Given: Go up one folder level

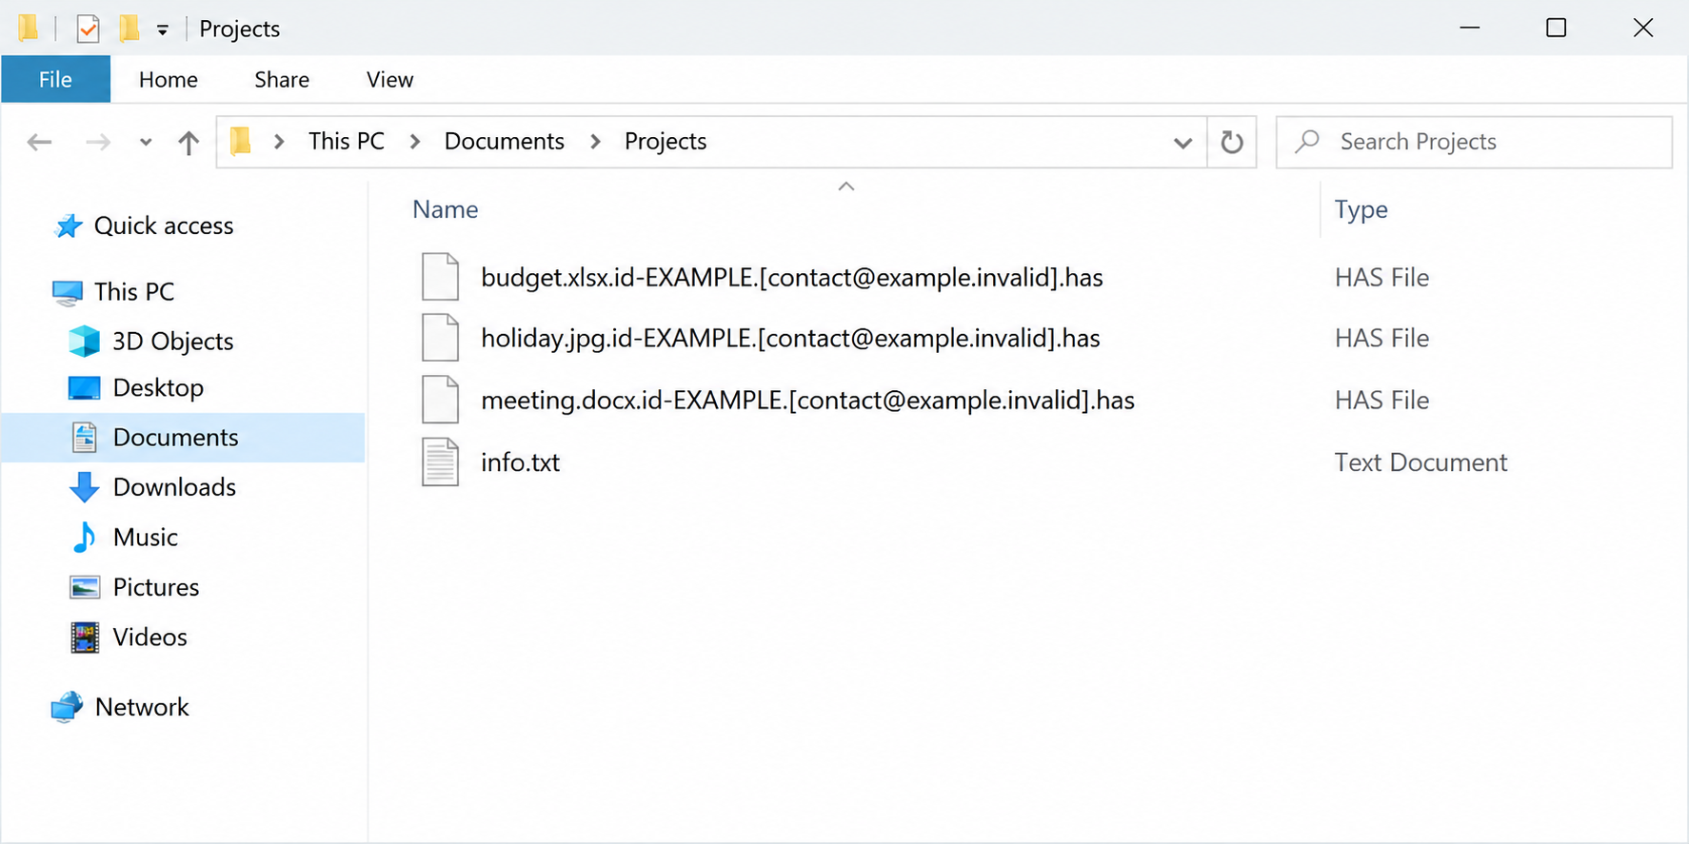Looking at the screenshot, I should (x=189, y=142).
